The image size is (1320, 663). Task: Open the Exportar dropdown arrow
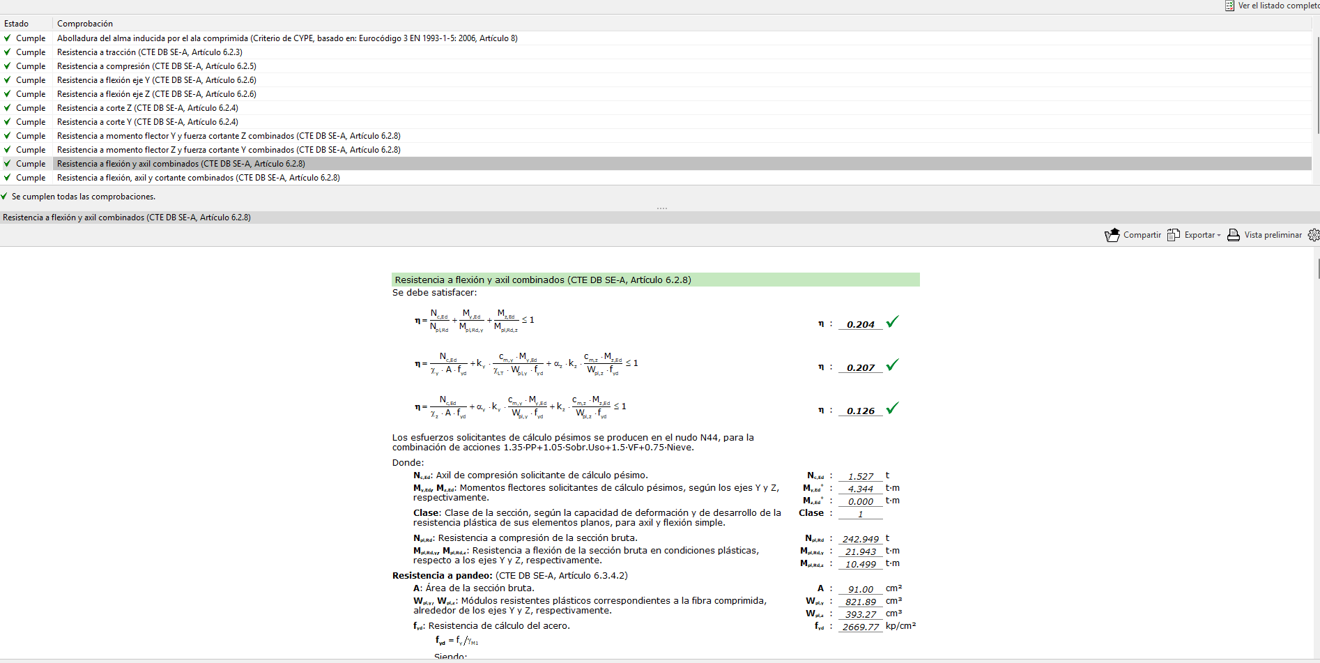[x=1219, y=236]
